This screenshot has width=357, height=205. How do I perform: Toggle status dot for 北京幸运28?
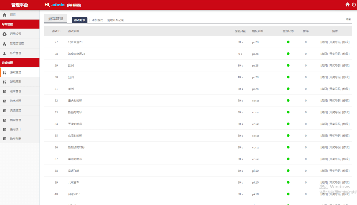[288, 42]
